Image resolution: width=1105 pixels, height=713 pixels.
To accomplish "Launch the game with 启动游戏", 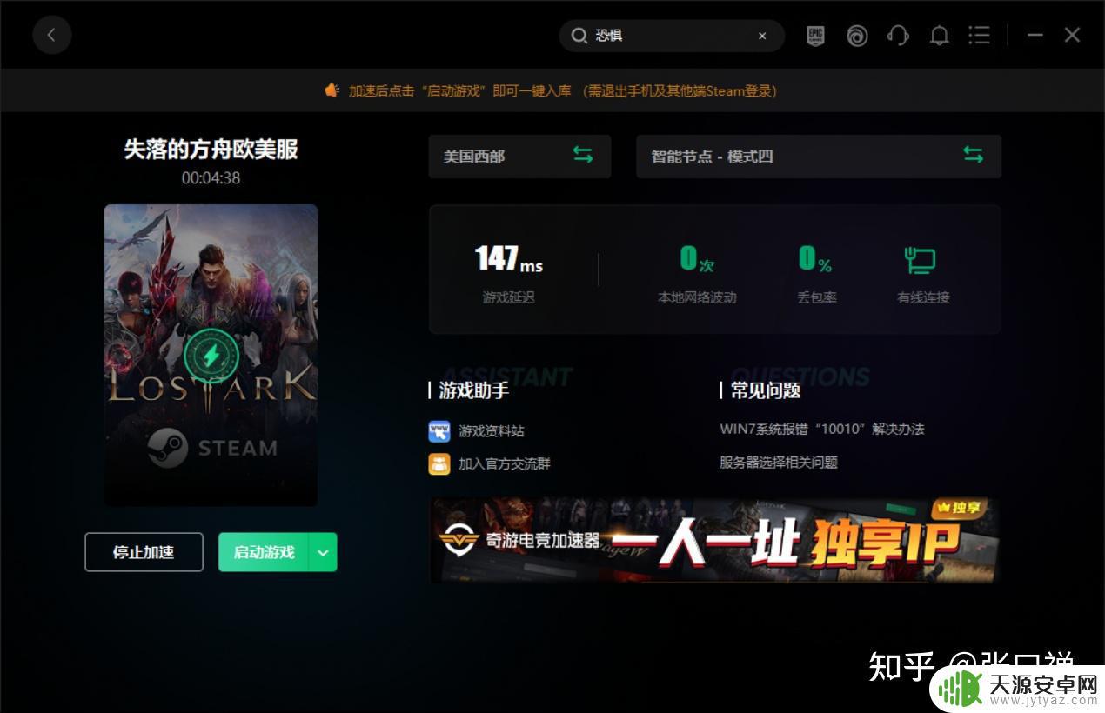I will [x=264, y=552].
